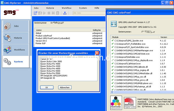This screenshot has height=111, width=174.
Task: Click the blue star DDD+ toolbar icon
Action: pos(65,13)
